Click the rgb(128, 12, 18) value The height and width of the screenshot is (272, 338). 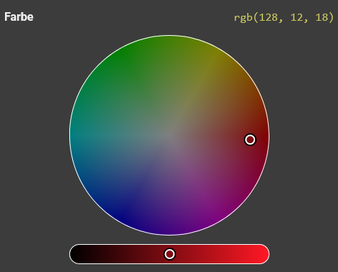click(284, 17)
